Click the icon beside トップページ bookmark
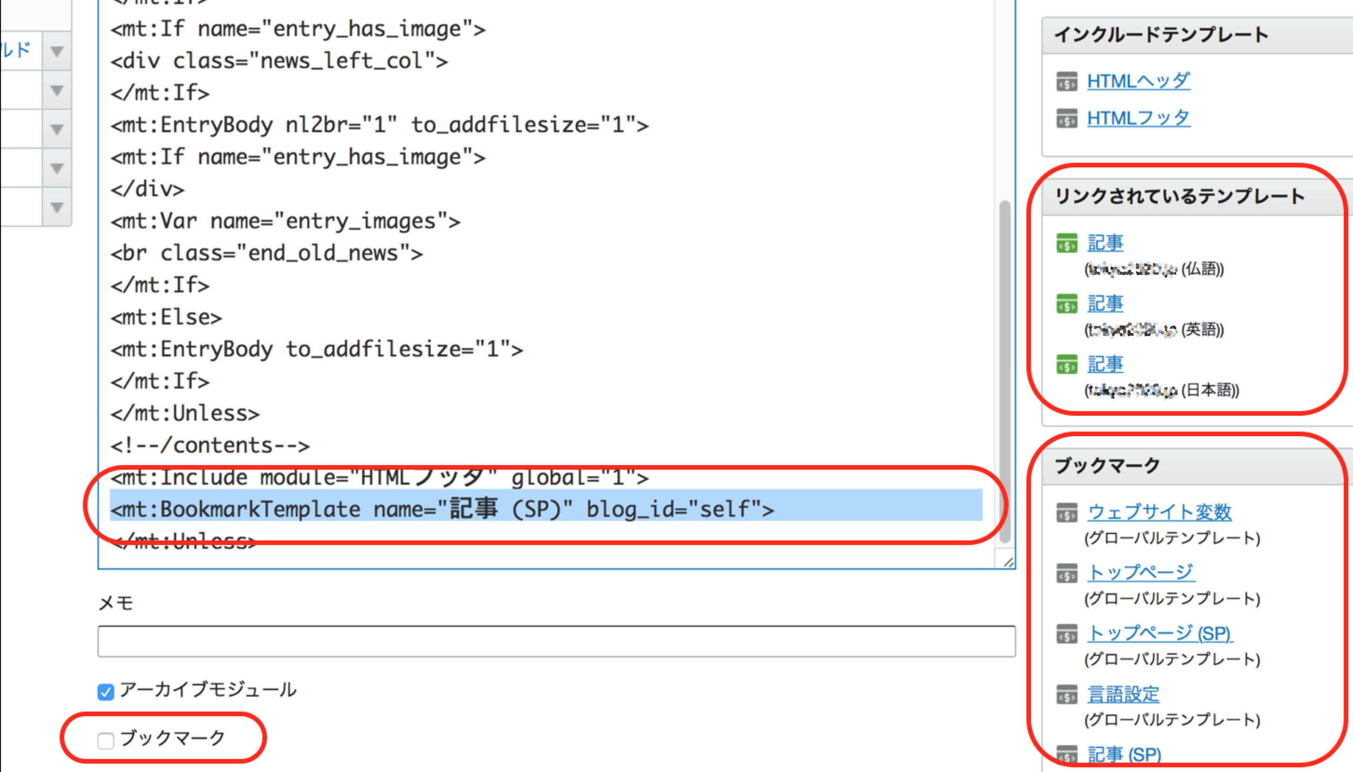Screen dimensions: 1353x772 click(1066, 573)
